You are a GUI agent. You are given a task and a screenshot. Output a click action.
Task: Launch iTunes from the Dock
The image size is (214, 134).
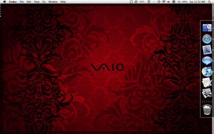tap(207, 71)
